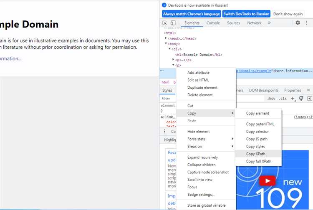
Task: Open drawer three-dot menu icon
Action: click(x=164, y=131)
